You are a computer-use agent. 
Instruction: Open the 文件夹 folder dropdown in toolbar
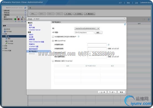78,14
